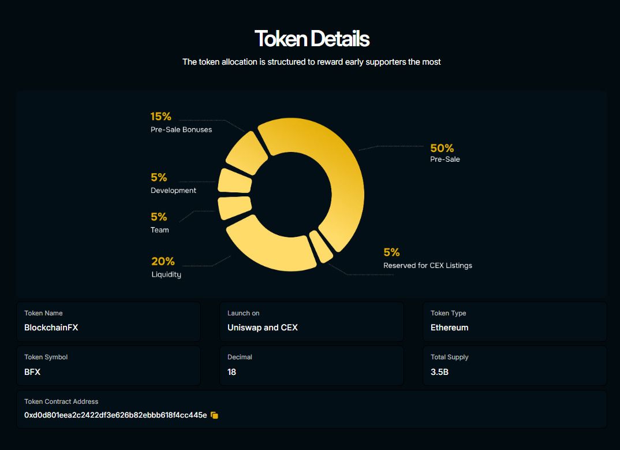Select the 5% Development chart slice
620x450 pixels.
tap(235, 181)
